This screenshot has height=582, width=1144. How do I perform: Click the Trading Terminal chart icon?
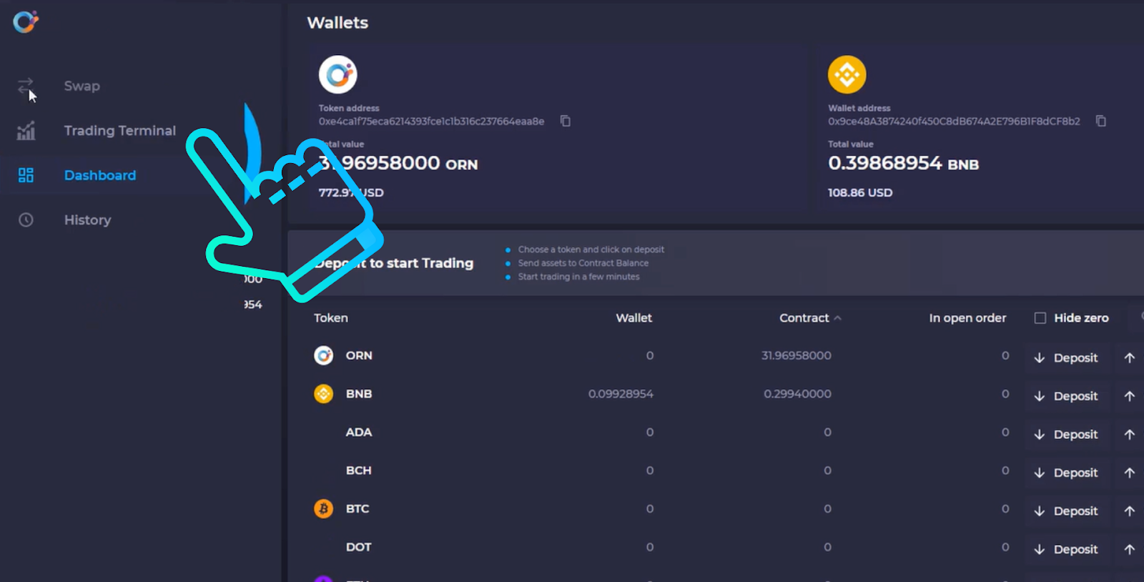click(x=26, y=131)
